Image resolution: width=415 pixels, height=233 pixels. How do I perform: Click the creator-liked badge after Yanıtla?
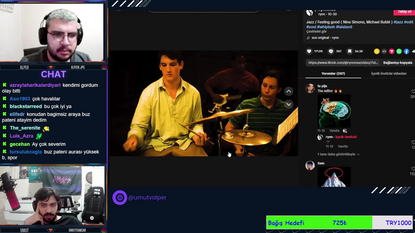(345, 131)
